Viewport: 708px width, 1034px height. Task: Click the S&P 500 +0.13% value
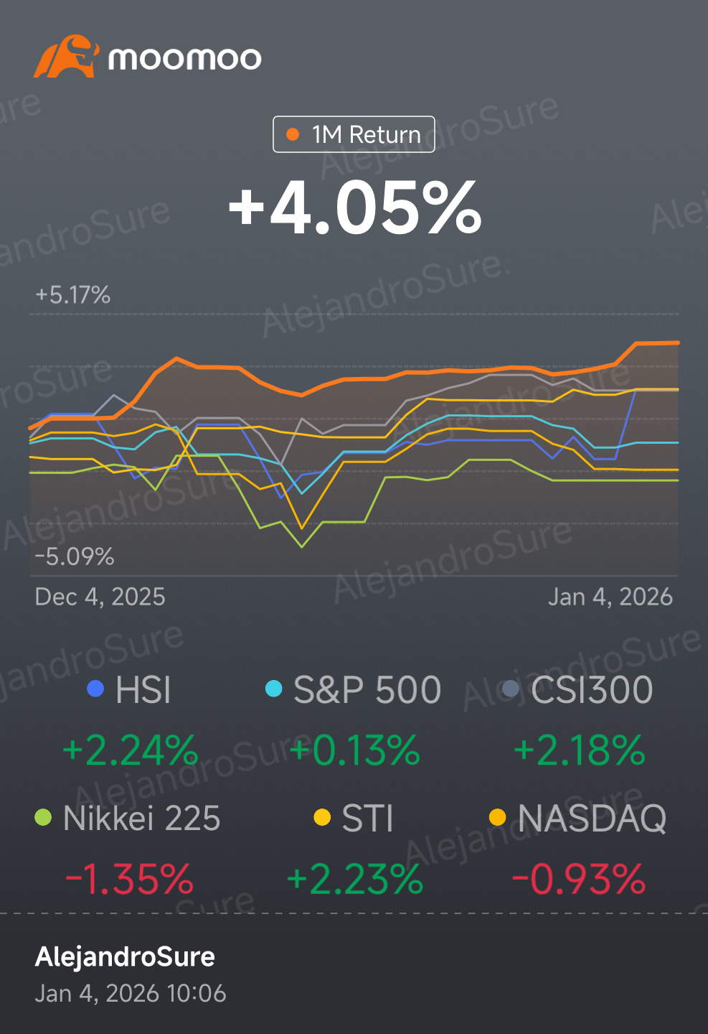point(355,750)
